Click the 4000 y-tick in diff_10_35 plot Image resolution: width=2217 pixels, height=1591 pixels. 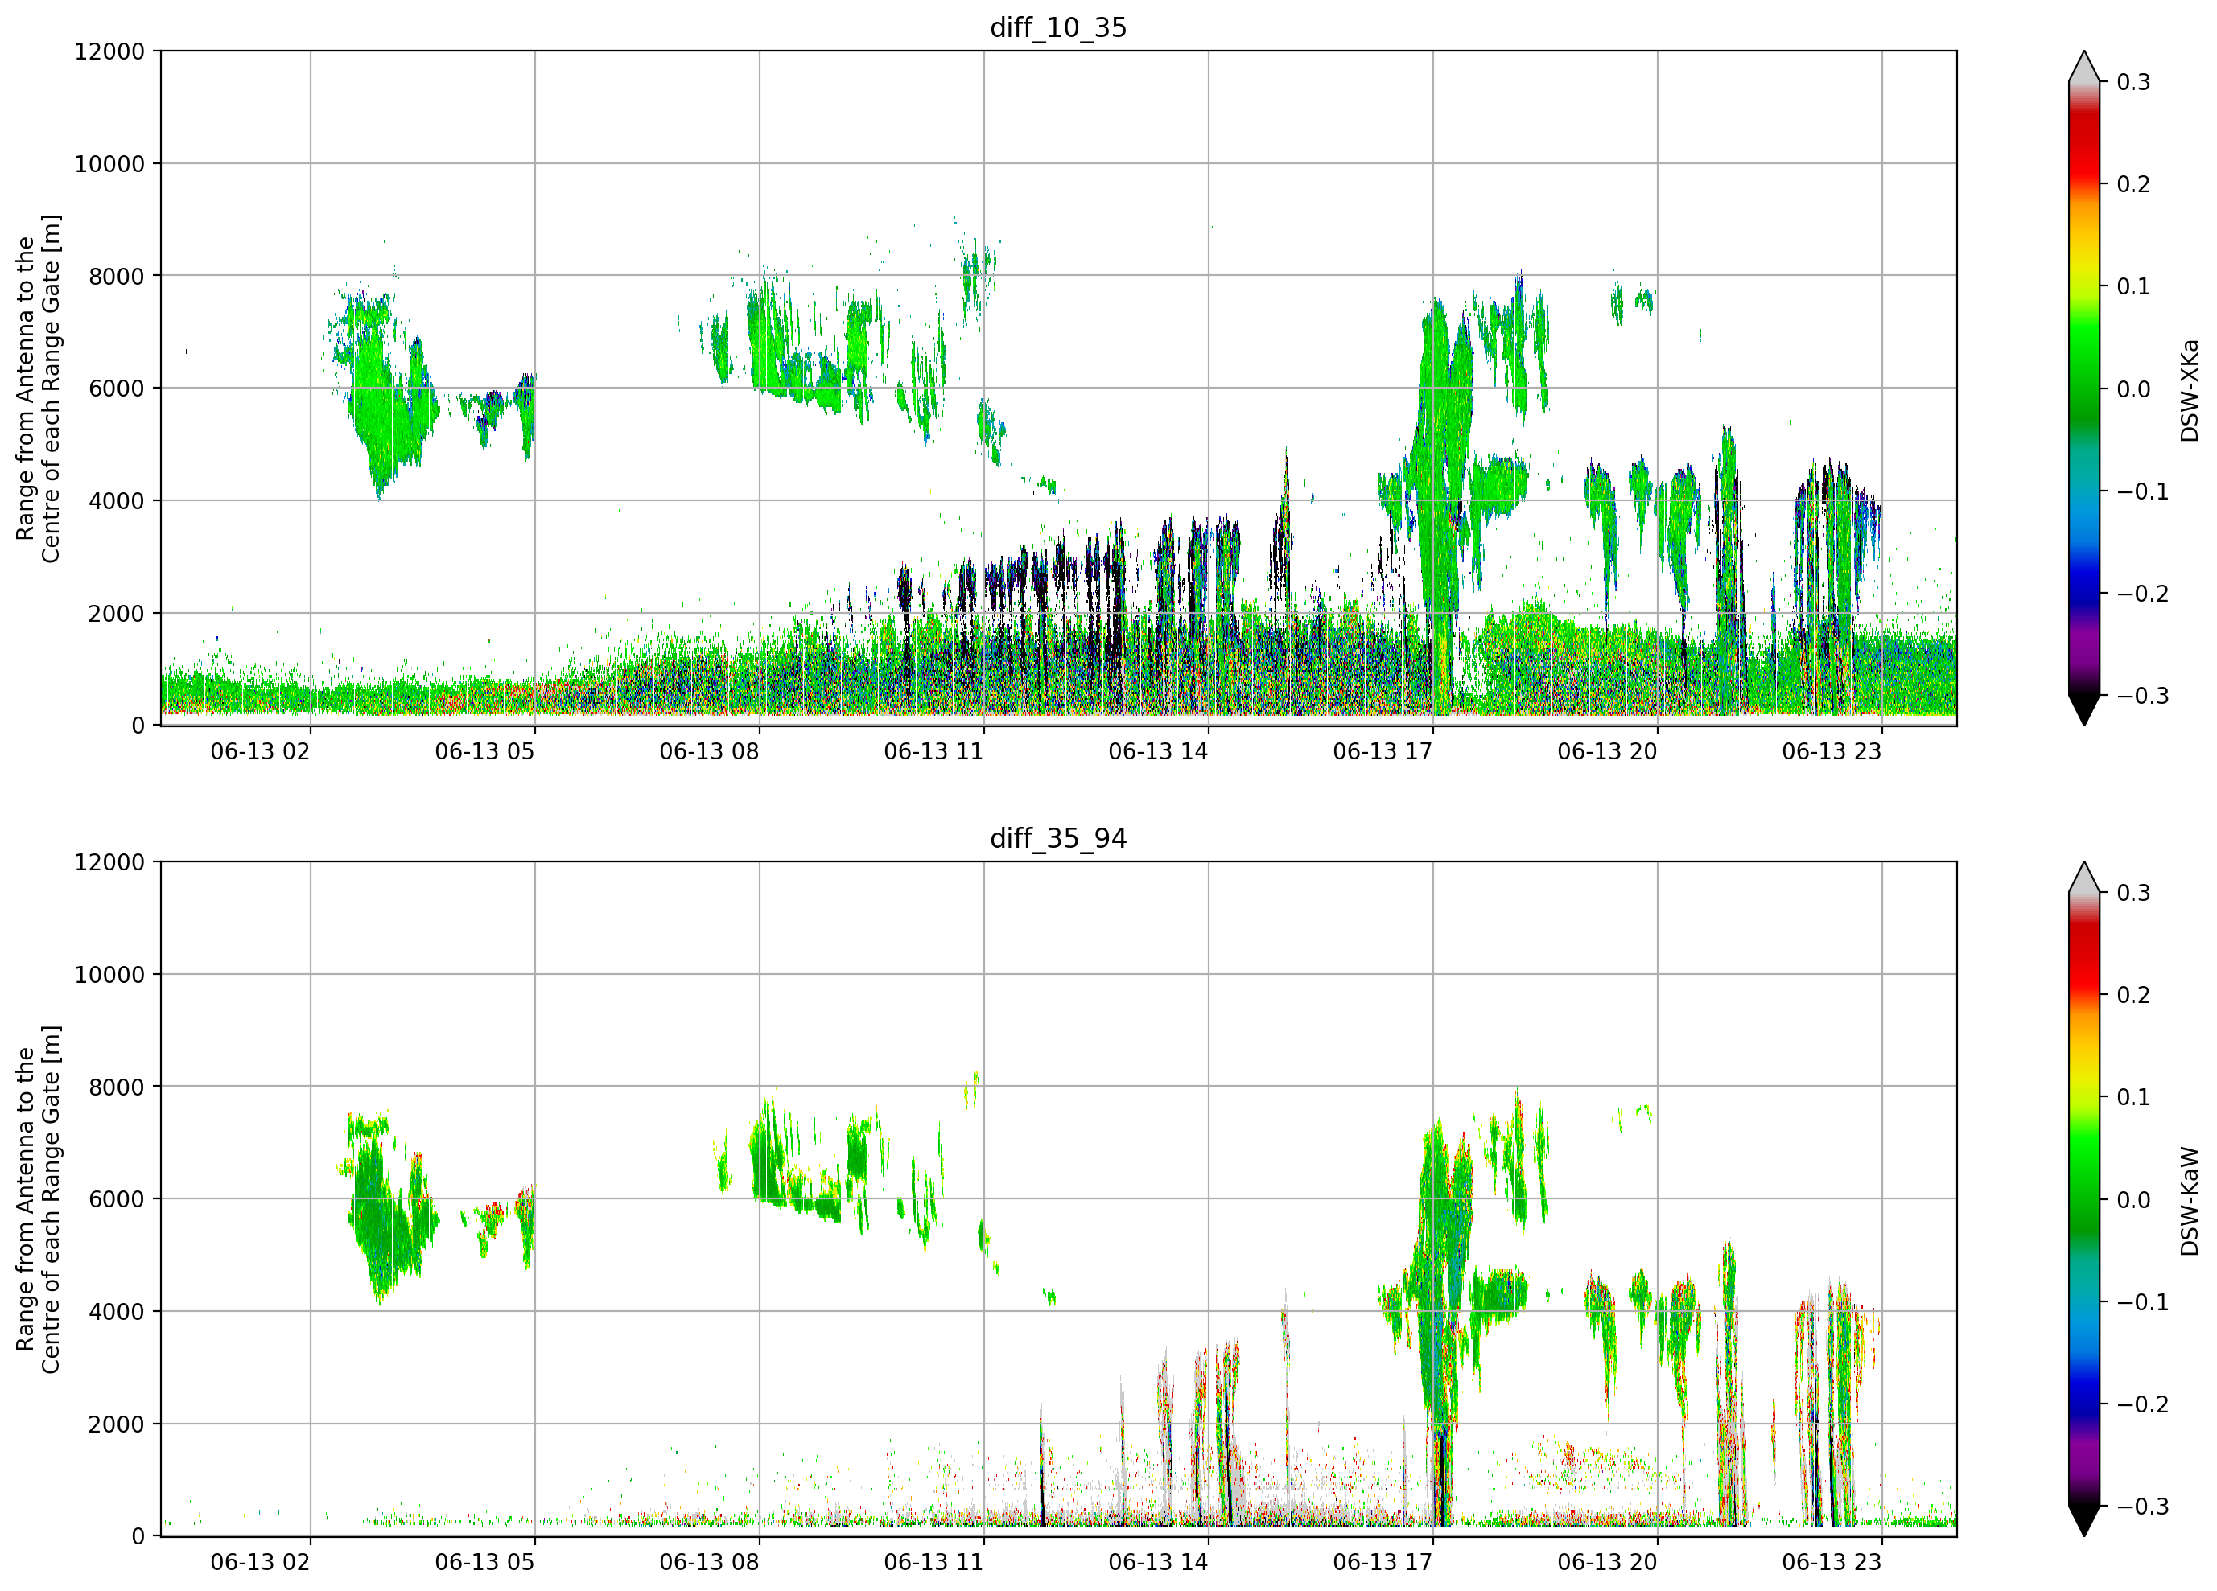point(117,501)
